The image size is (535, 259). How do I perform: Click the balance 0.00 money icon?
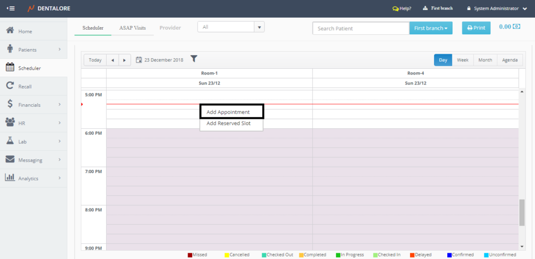(x=517, y=27)
